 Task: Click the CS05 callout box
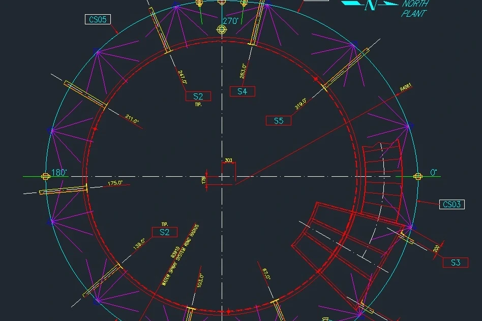97,20
